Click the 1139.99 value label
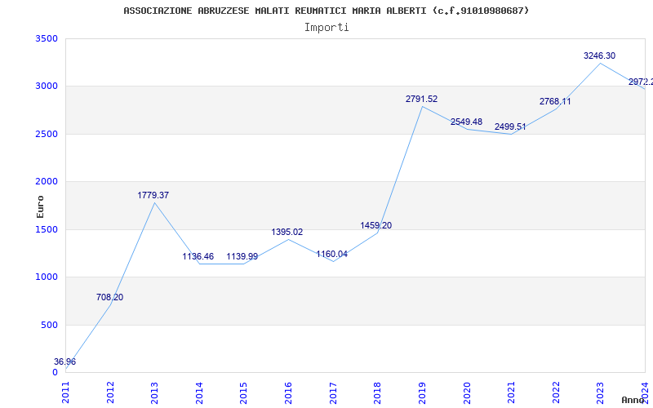The width and height of the screenshot is (653, 408). coord(242,256)
